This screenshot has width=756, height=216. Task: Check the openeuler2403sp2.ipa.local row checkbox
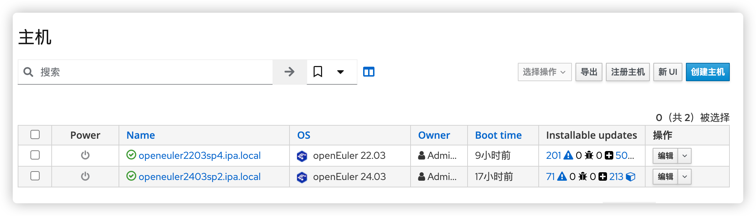[x=35, y=176]
